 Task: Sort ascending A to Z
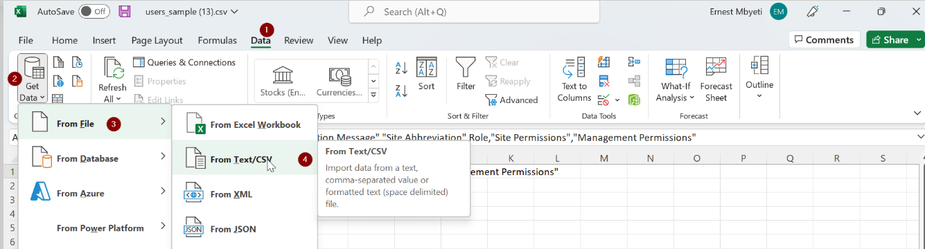[x=401, y=68]
